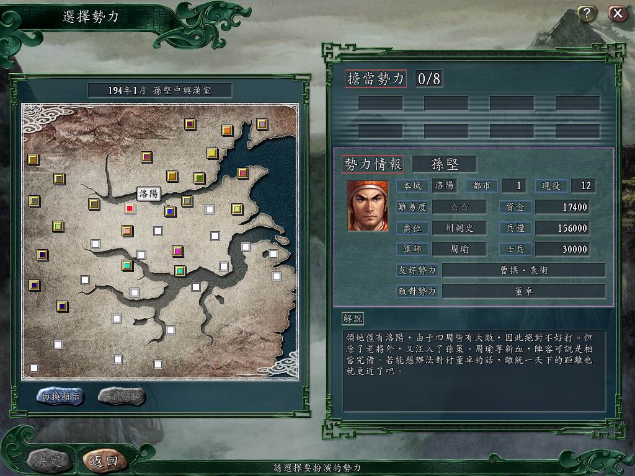Image resolution: width=635 pixels, height=476 pixels.
Task: Select the bright magenta city marker
Action: 177,251
